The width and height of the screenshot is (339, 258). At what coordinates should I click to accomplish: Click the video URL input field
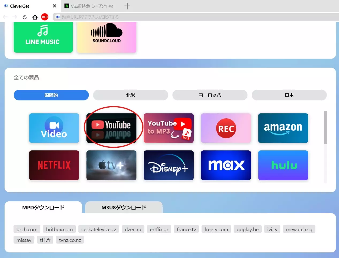tap(196, 17)
